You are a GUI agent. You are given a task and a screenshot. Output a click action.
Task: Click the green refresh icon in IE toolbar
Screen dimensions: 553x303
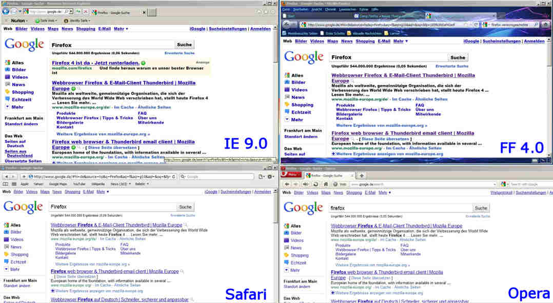(x=78, y=12)
